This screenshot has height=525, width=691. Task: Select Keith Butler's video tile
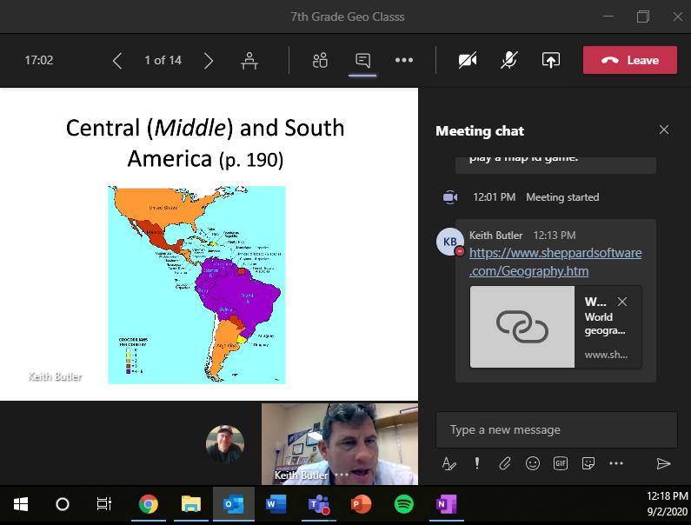(x=340, y=444)
